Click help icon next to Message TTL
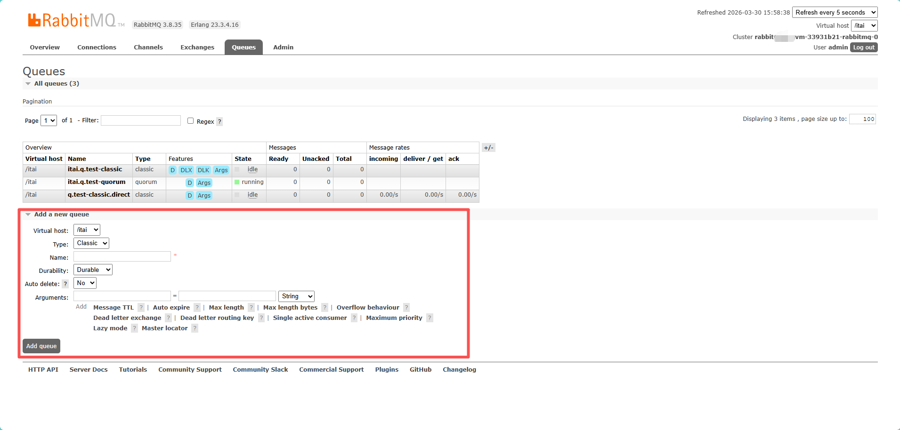This screenshot has width=900, height=430. click(141, 308)
